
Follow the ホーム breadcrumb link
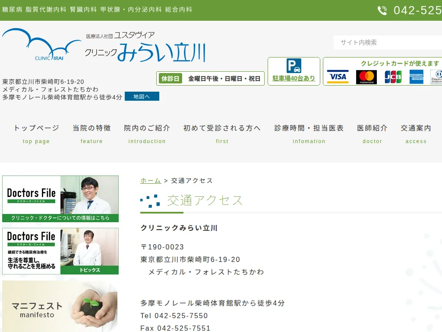(x=151, y=180)
